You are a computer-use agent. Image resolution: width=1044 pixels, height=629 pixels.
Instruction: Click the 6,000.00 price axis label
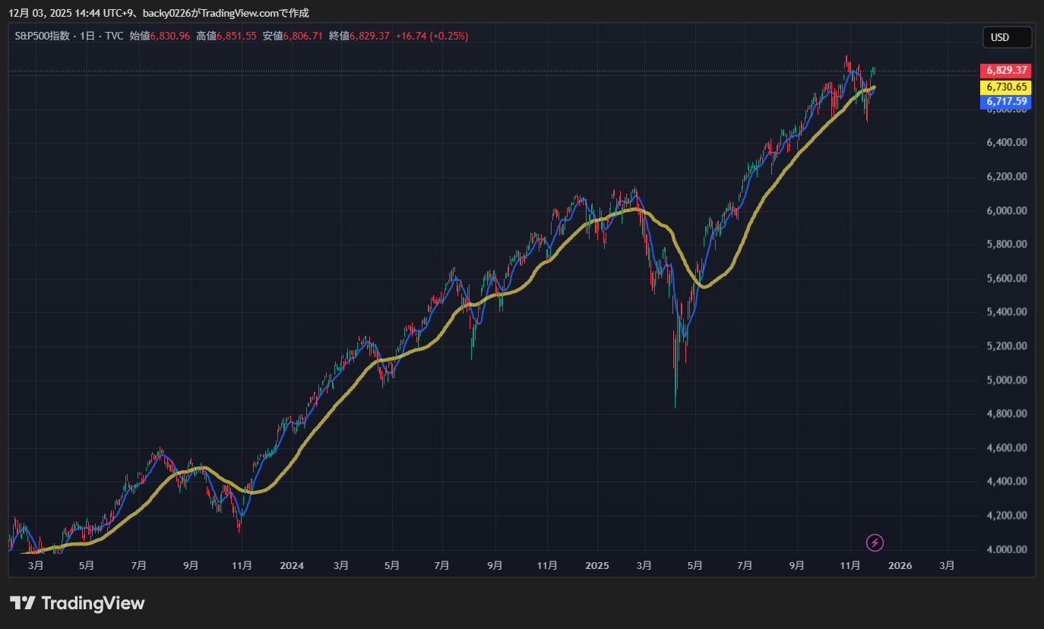1007,210
